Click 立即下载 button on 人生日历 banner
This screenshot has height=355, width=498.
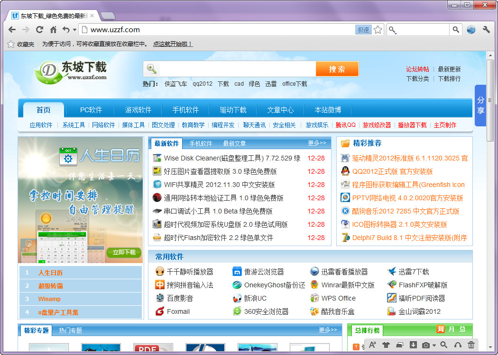(x=124, y=252)
